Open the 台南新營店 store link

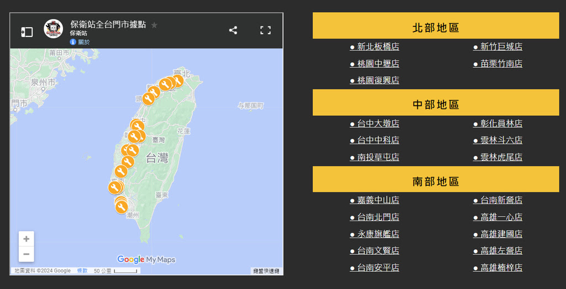(x=498, y=200)
